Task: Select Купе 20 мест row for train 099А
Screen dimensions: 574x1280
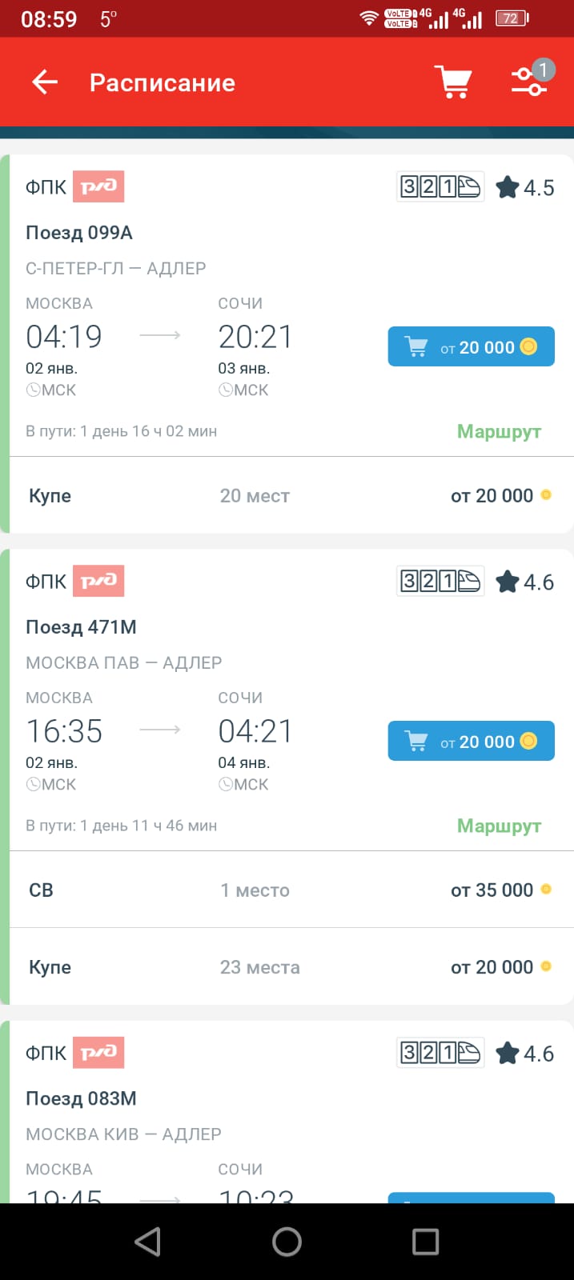Action: tap(288, 495)
